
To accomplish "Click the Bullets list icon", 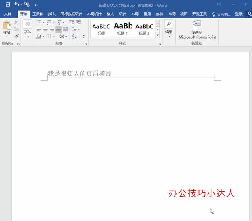I will 39,22.
